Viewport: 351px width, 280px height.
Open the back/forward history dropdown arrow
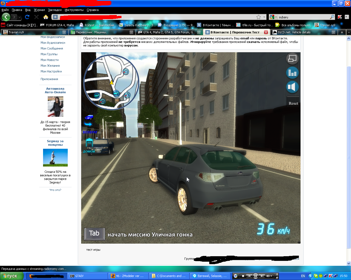coord(19,17)
